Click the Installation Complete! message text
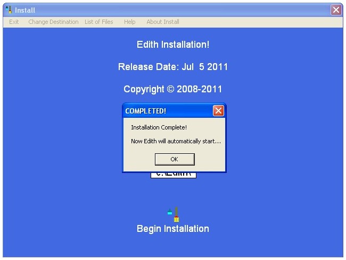The image size is (346, 260). click(159, 127)
